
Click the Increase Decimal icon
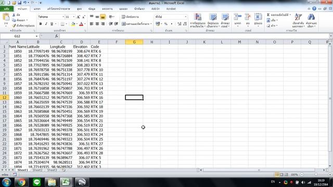click(x=180, y=24)
